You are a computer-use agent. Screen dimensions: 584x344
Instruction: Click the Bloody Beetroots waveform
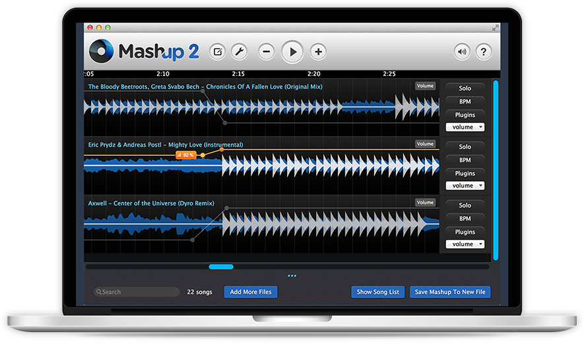(x=261, y=107)
